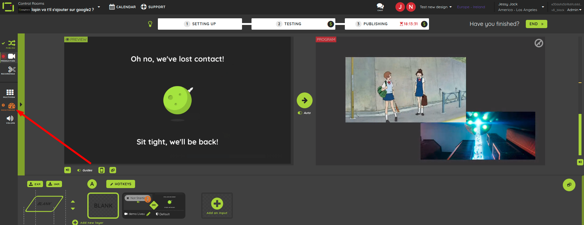Open the Multiview grid panel
Image resolution: width=584 pixels, height=225 pixels.
point(10,93)
